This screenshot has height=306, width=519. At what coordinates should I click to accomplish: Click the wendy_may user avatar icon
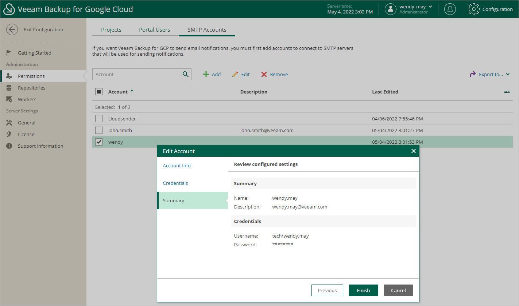(x=391, y=9)
